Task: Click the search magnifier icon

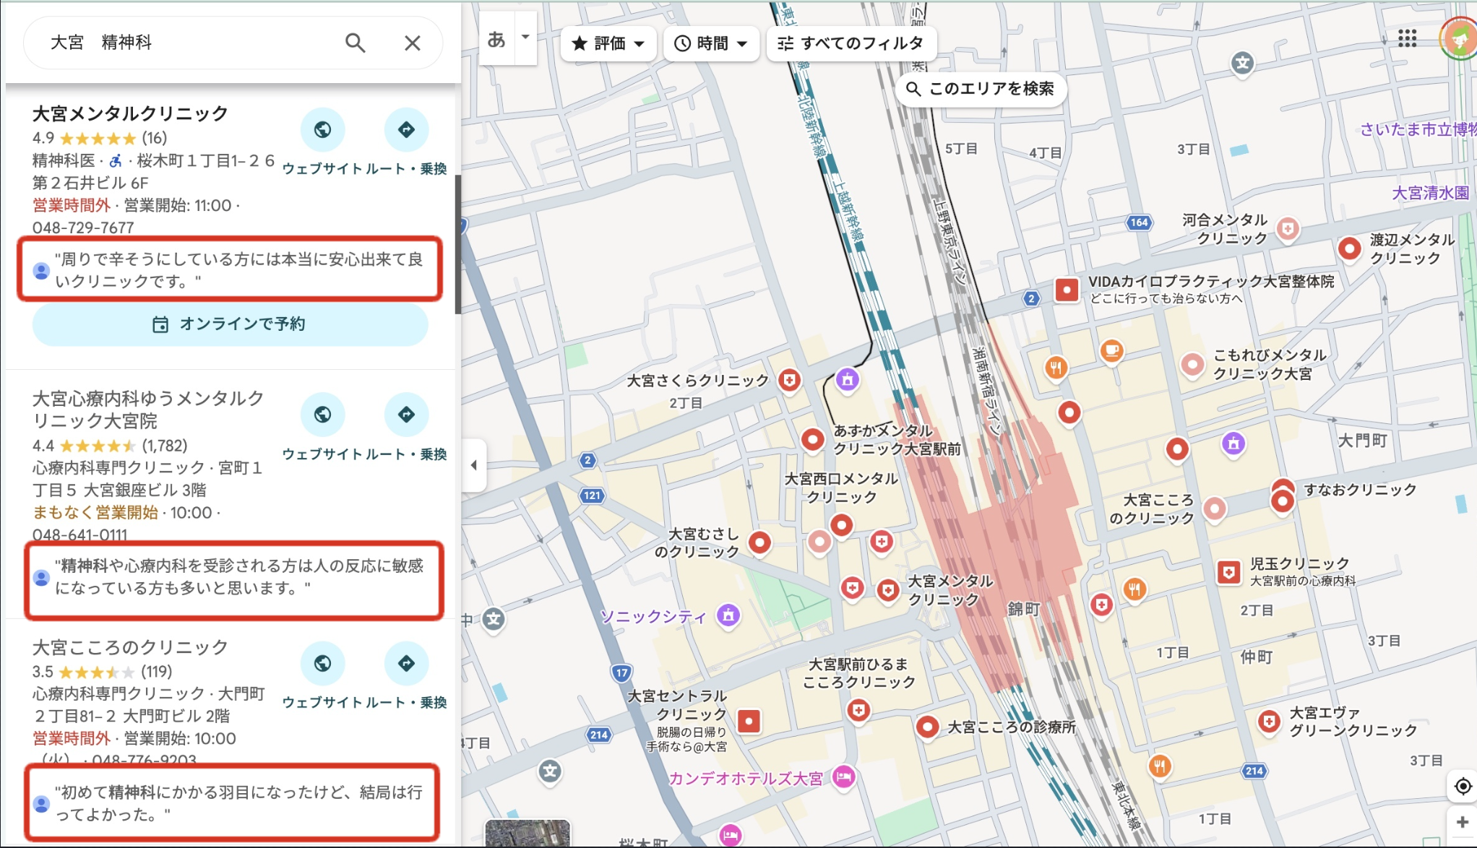Action: (356, 43)
